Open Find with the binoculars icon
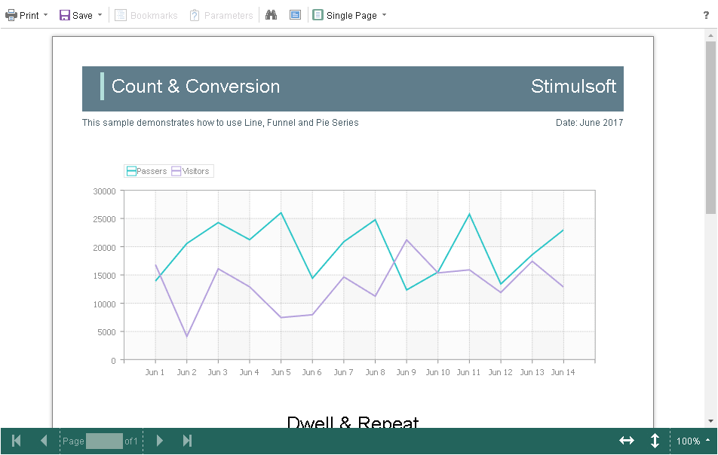The image size is (718, 455). click(x=272, y=15)
